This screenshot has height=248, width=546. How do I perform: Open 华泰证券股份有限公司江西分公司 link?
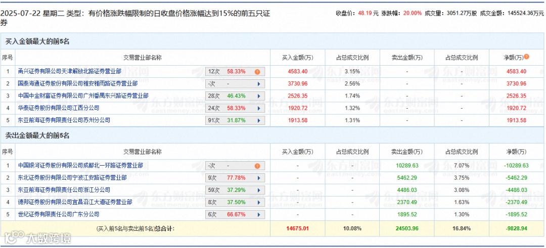click(59, 108)
